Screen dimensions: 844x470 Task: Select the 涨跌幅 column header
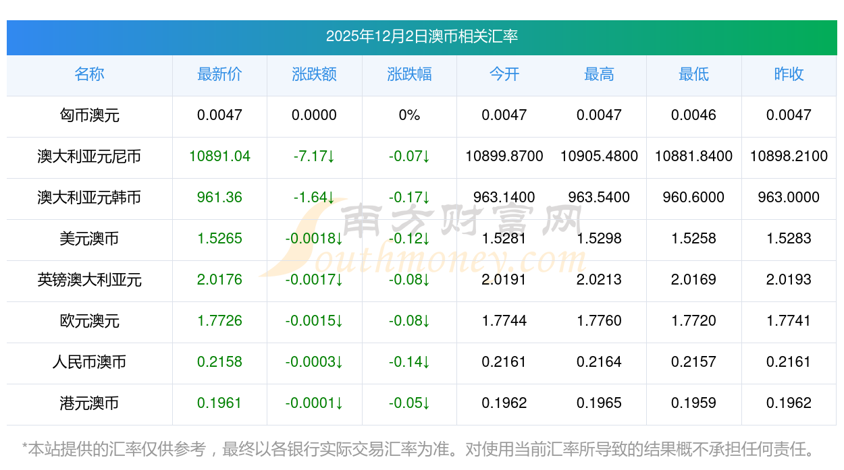(x=409, y=74)
